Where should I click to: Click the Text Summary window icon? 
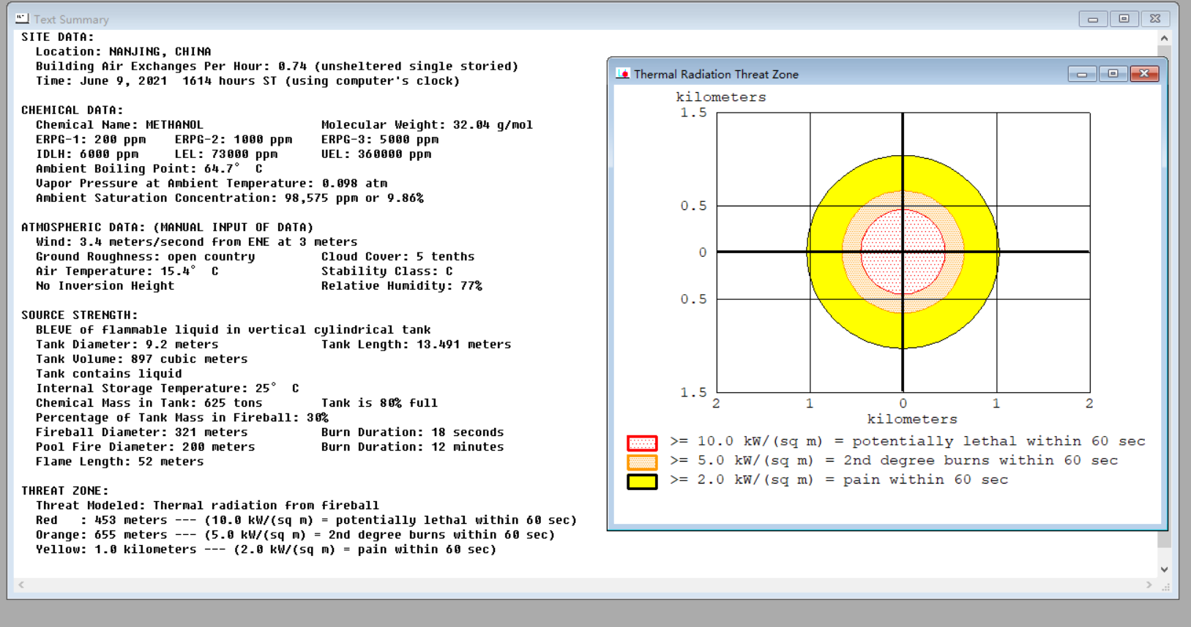[x=22, y=18]
